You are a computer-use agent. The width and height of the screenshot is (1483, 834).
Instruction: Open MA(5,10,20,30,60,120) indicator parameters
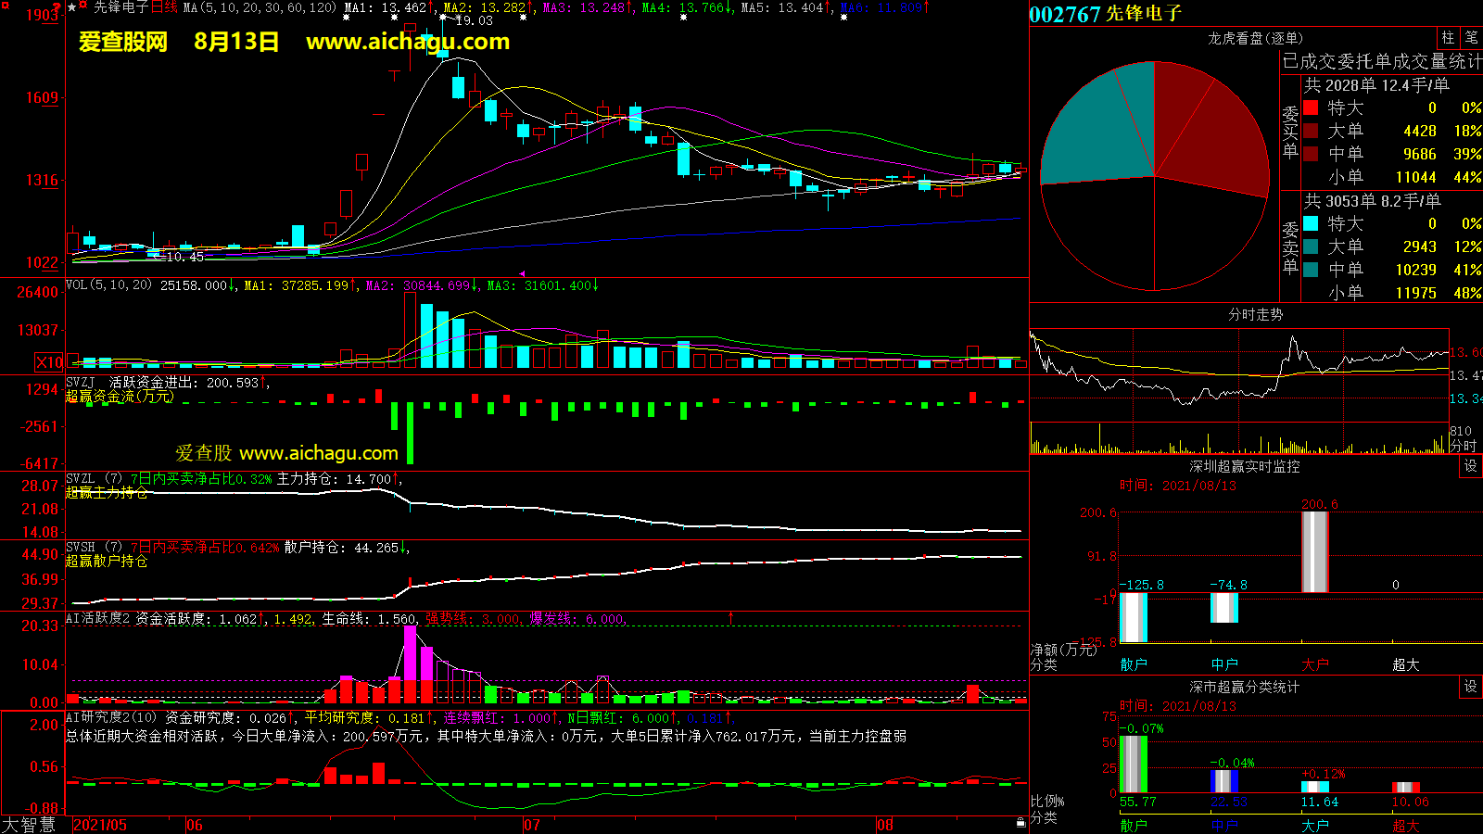[260, 7]
